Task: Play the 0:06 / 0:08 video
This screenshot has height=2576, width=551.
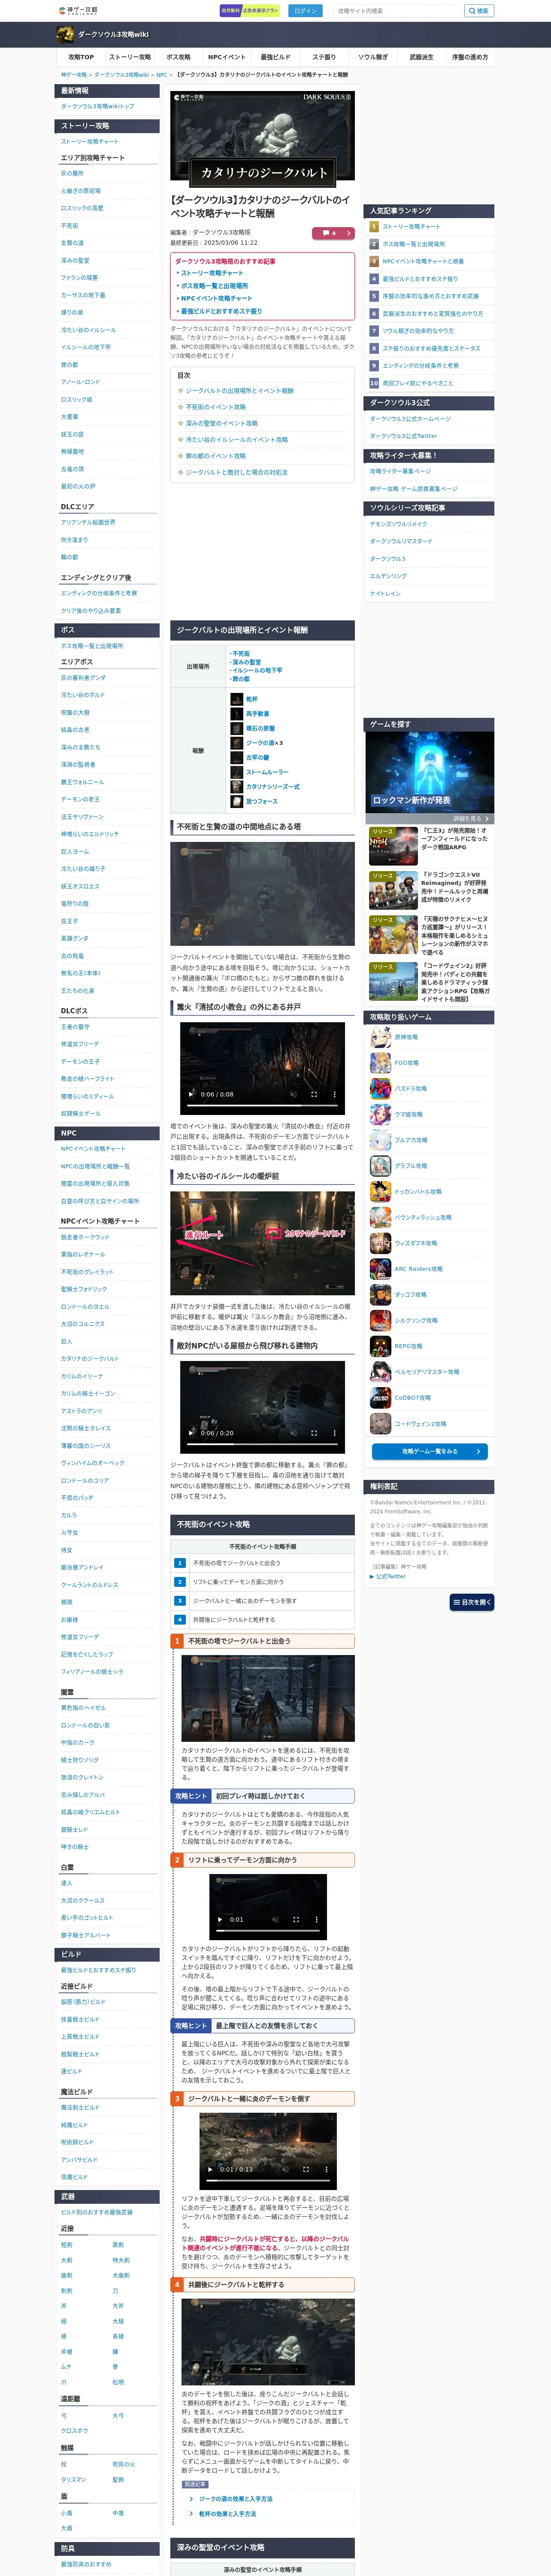Action: click(191, 1094)
